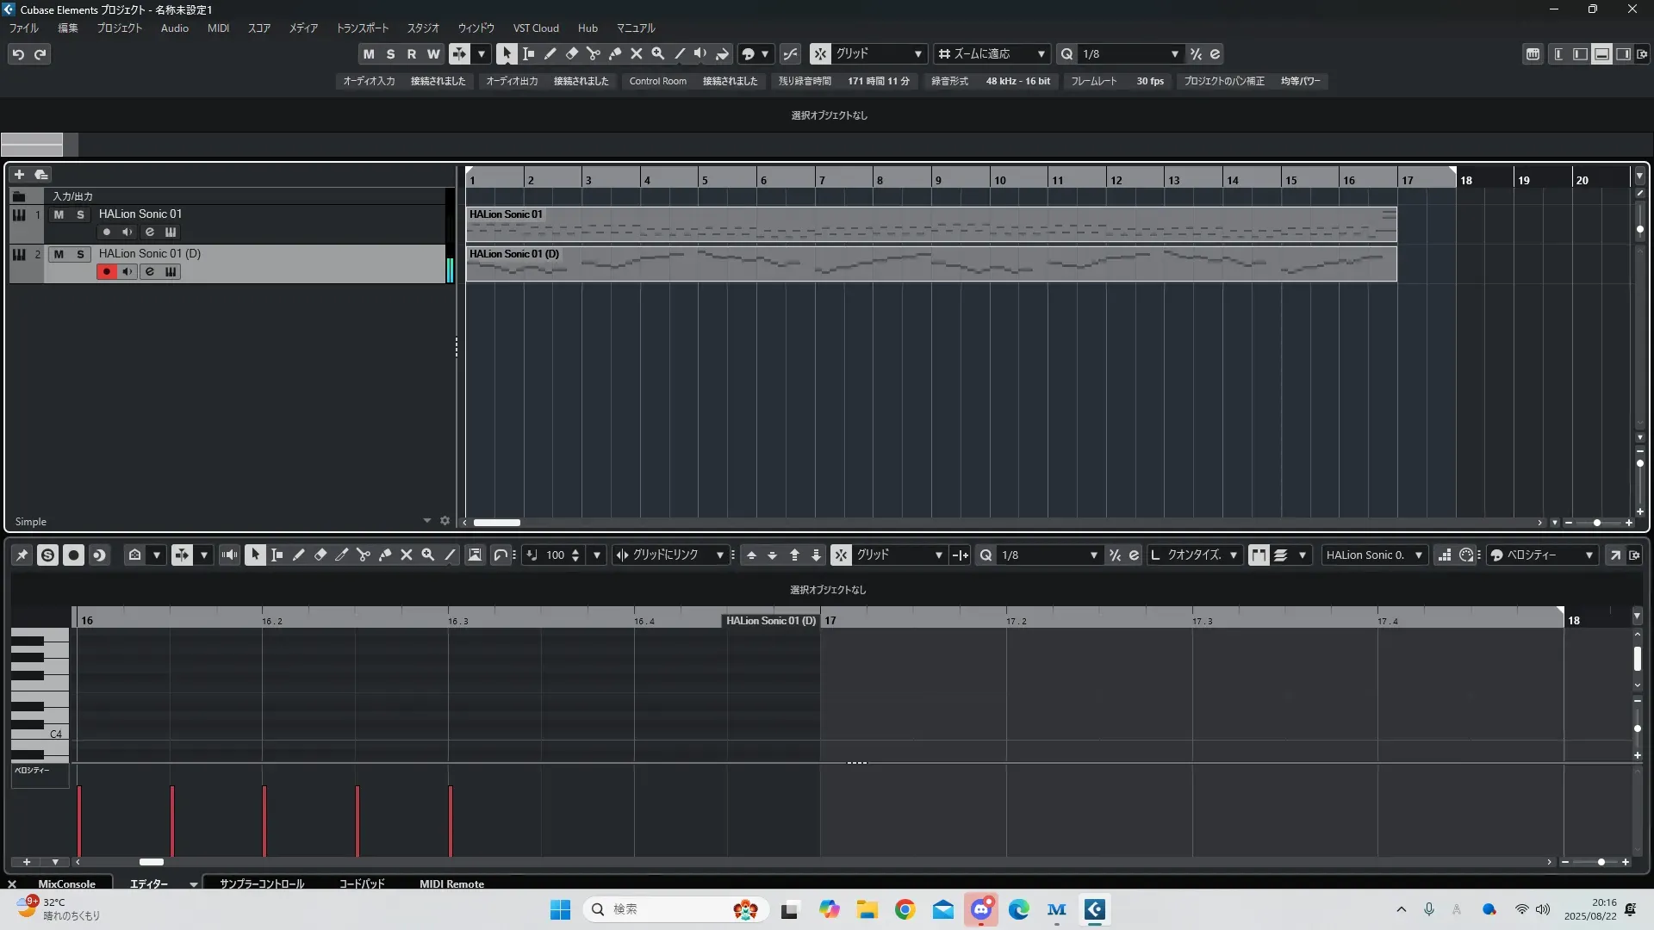Open the トランスポート menu

(x=362, y=28)
